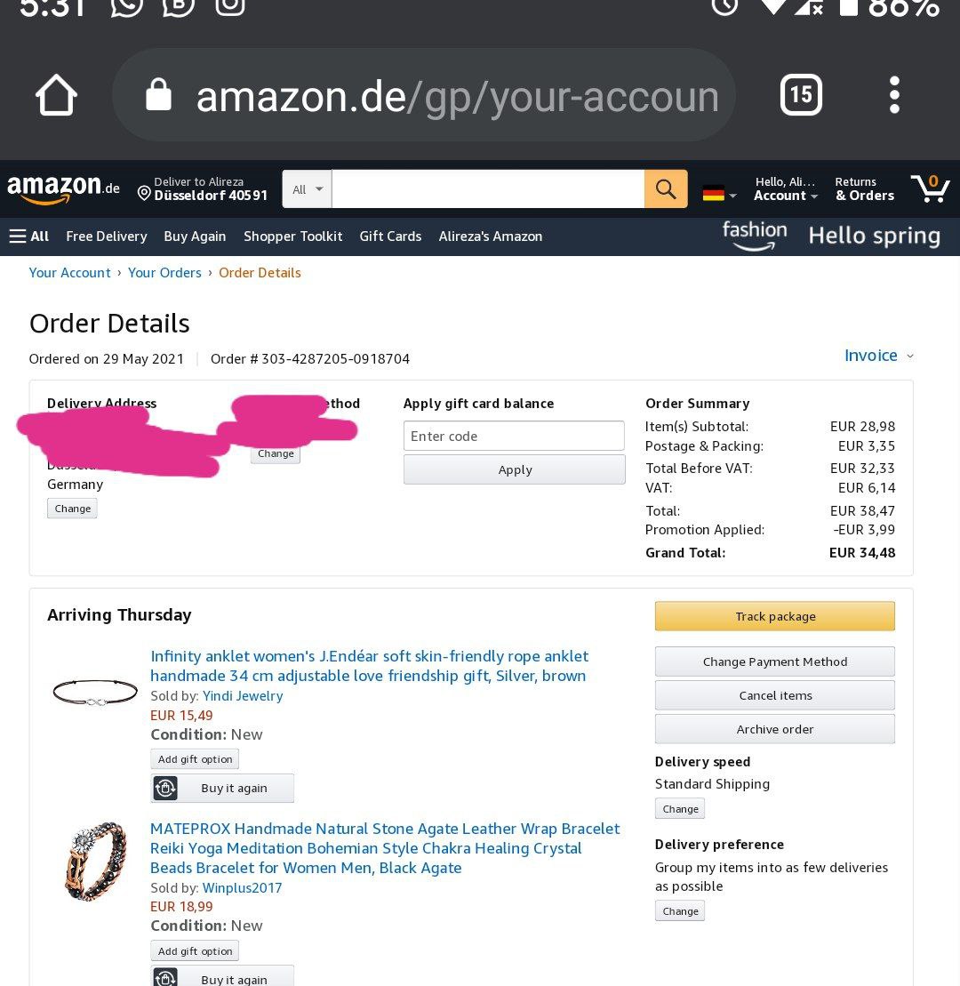Open the browser three-dot menu
Screen dimensions: 960x986
tap(894, 95)
